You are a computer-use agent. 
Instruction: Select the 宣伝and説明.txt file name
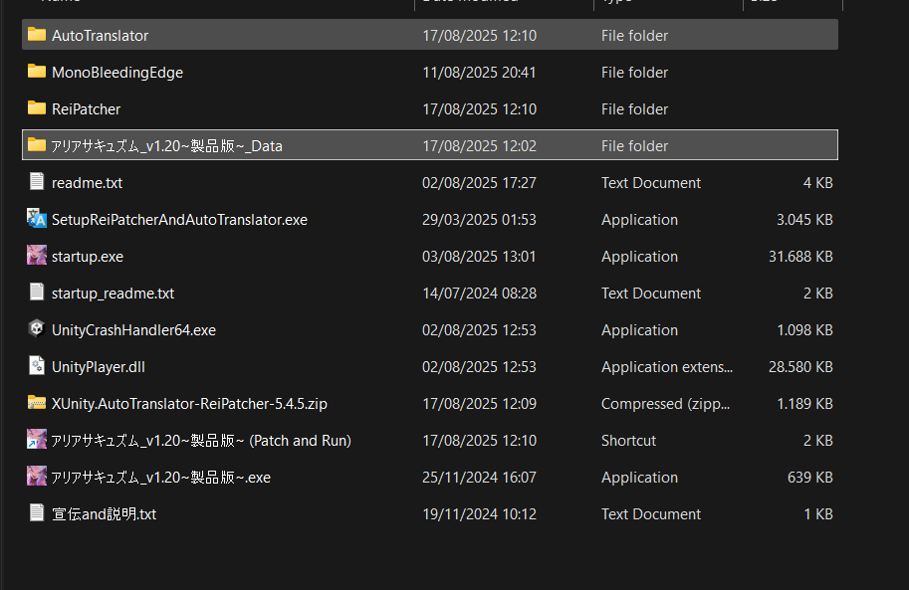pyautogui.click(x=104, y=514)
